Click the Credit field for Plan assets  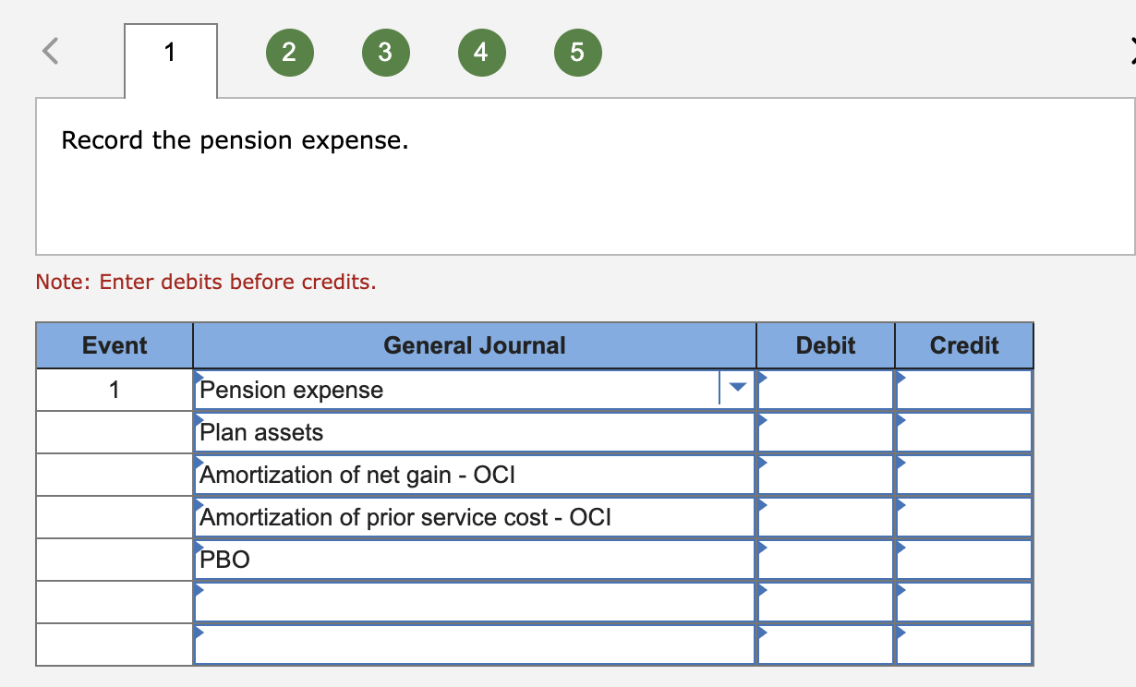tap(963, 432)
